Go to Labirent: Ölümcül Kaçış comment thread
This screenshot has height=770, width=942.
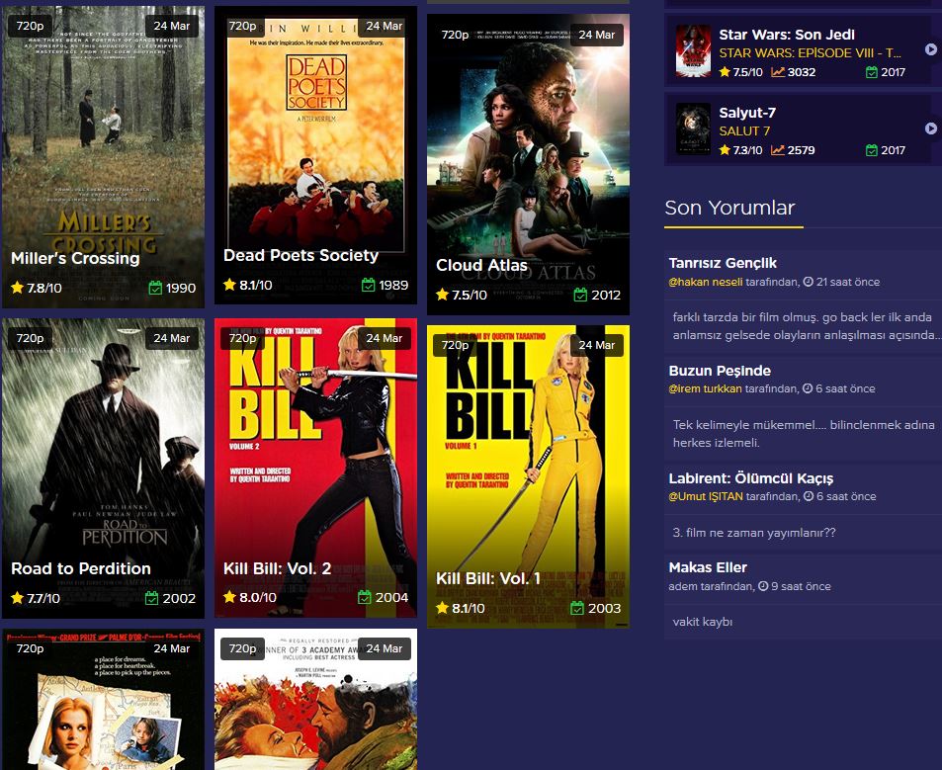(751, 478)
